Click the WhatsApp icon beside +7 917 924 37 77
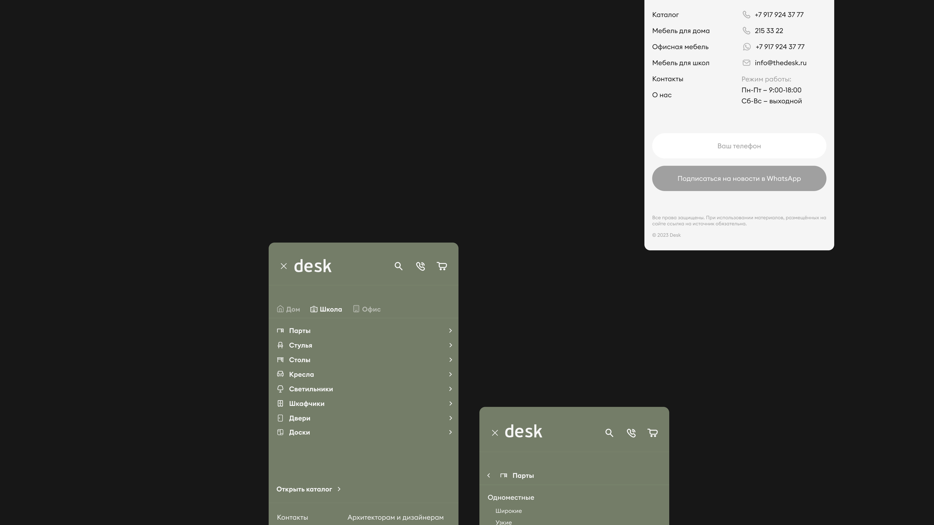Viewport: 934px width, 525px height. click(x=747, y=47)
